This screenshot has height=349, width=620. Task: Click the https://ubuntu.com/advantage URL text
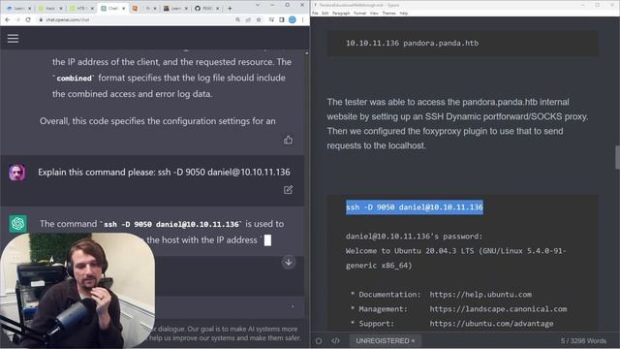(491, 324)
